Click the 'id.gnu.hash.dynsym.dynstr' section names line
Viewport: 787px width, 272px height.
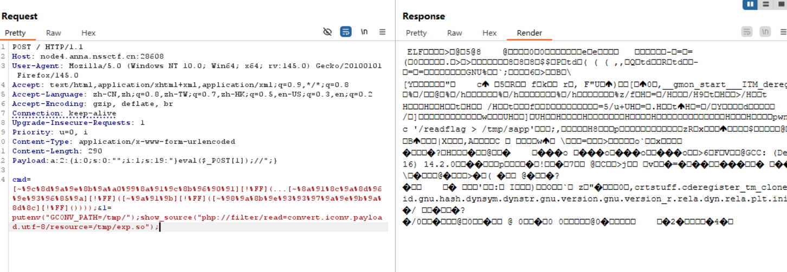[595, 198]
